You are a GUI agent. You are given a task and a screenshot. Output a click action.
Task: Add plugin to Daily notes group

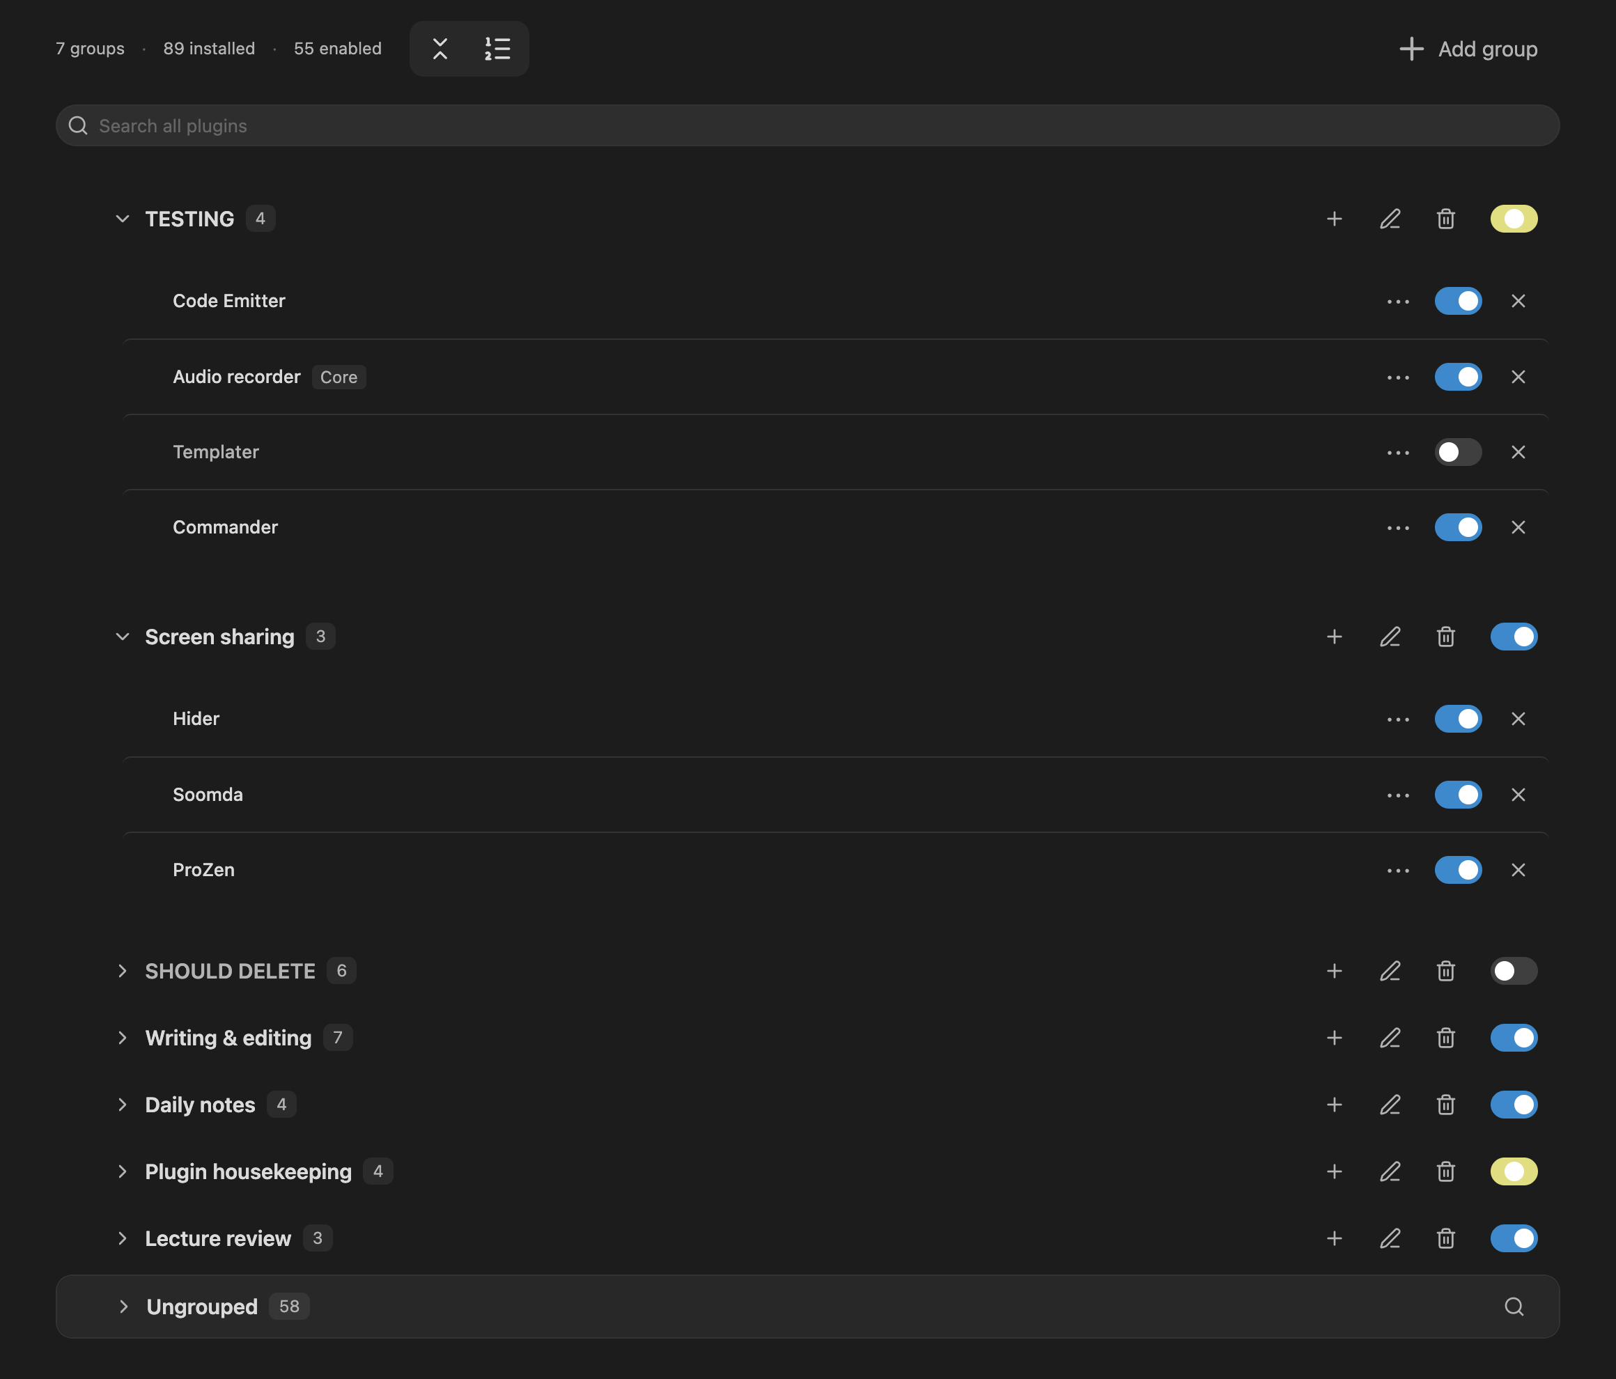click(1335, 1105)
